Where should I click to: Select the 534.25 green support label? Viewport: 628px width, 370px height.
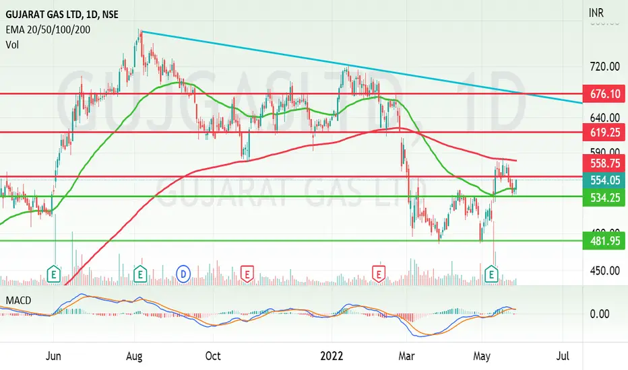coord(604,198)
